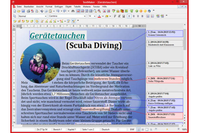Open the Tabelle menu
The height and width of the screenshot is (133, 199).
(77, 7)
